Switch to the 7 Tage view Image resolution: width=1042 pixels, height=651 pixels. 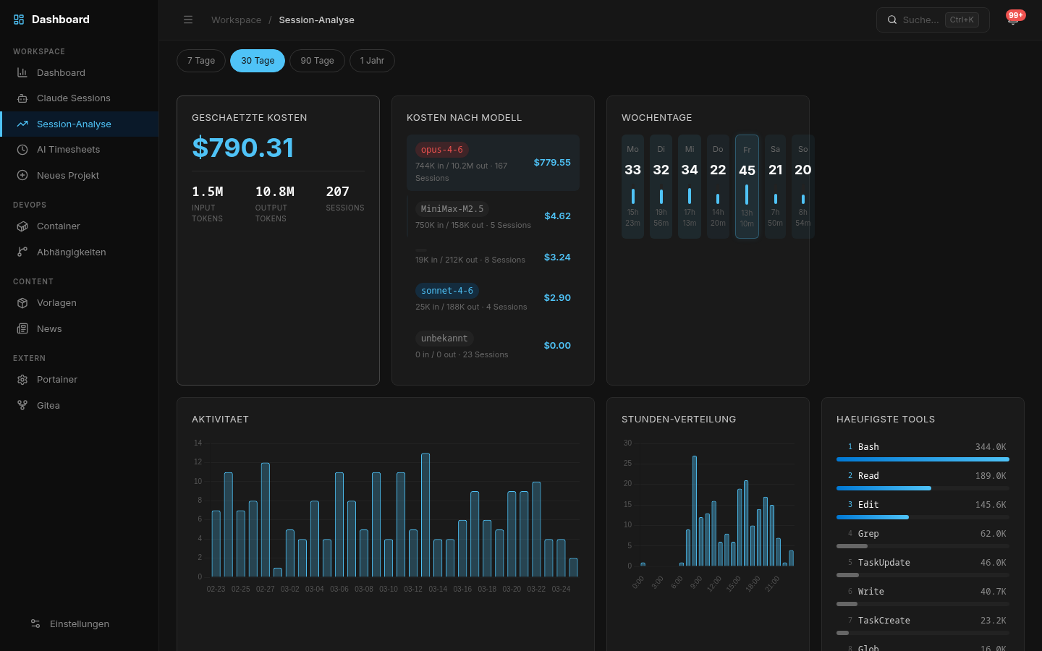pos(200,61)
